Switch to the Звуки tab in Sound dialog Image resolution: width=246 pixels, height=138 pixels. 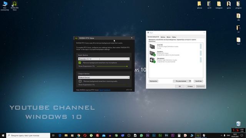[168, 37]
